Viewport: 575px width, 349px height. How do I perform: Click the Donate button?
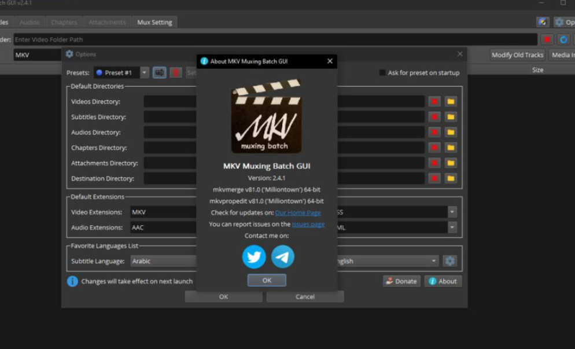tap(401, 281)
